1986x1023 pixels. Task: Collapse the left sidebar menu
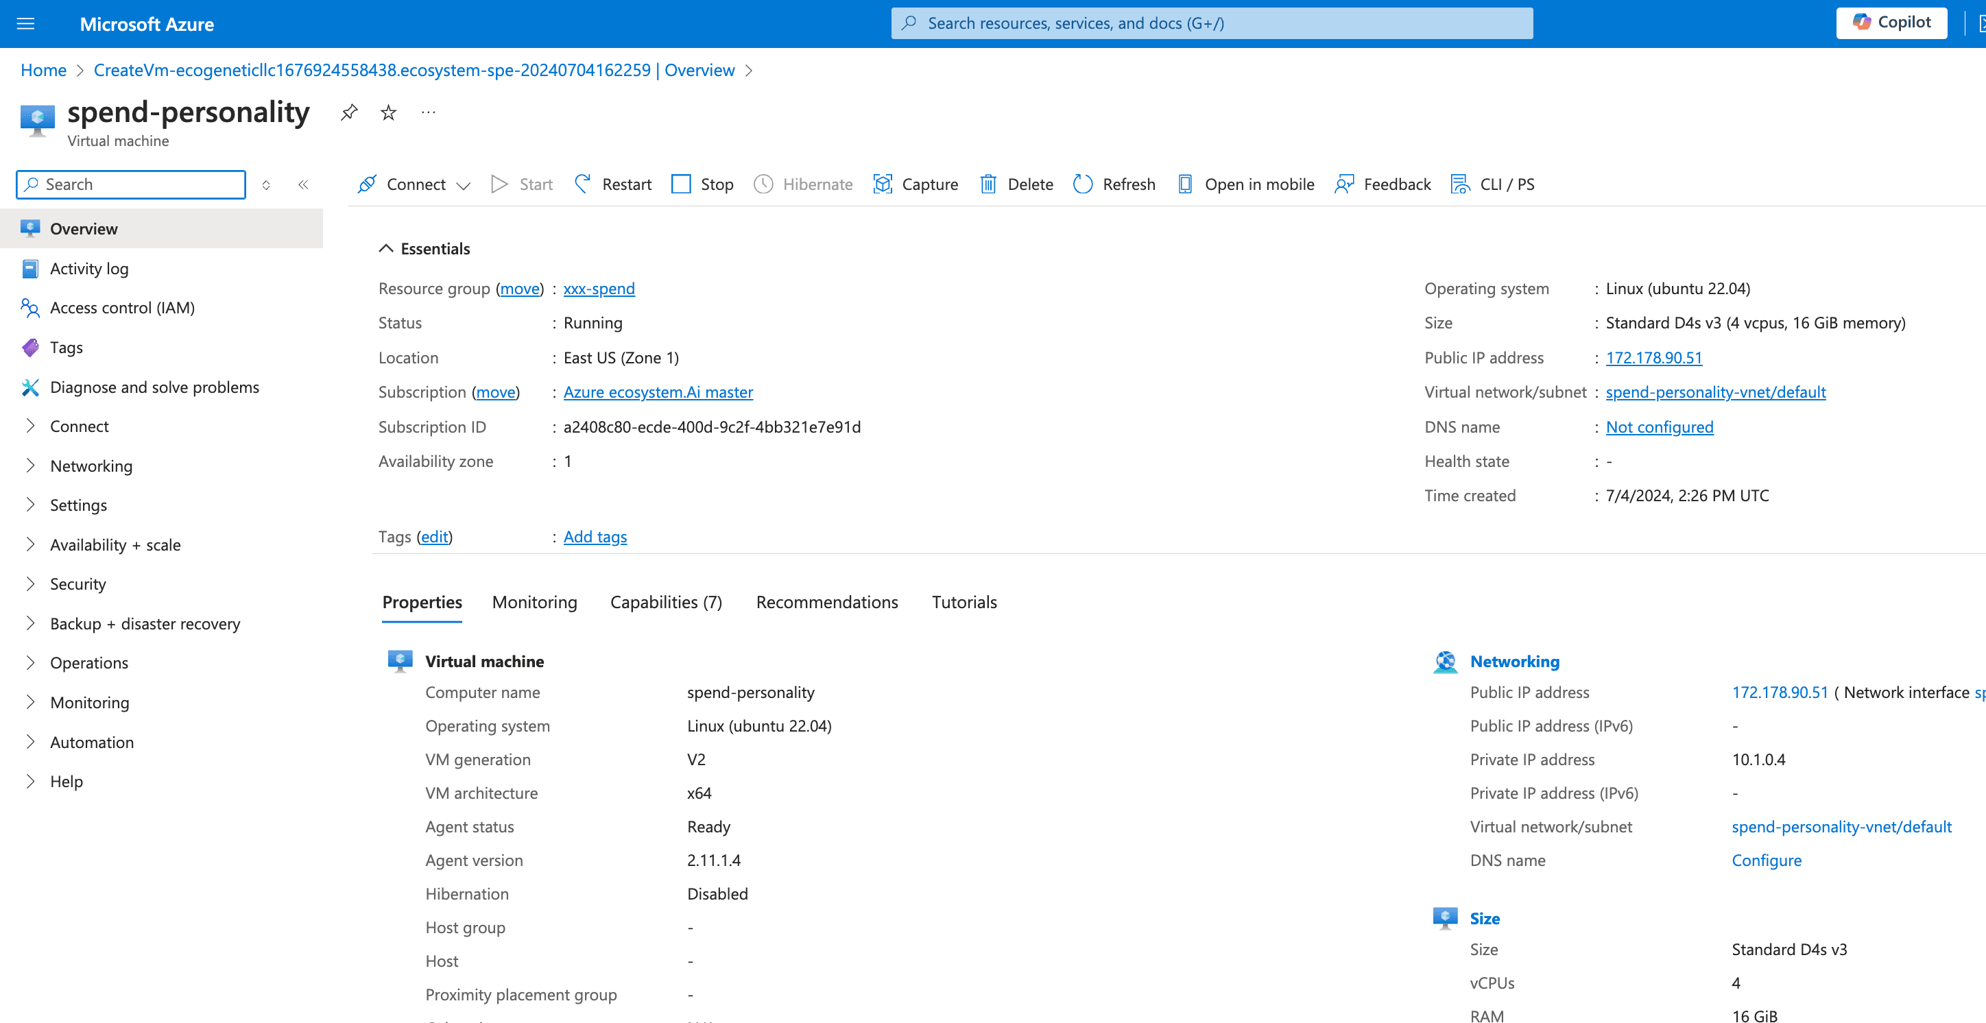click(x=303, y=184)
